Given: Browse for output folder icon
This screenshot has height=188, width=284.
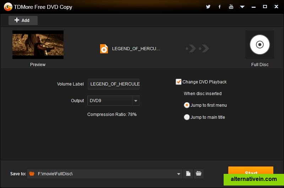Looking at the screenshot, I should pos(198,174).
